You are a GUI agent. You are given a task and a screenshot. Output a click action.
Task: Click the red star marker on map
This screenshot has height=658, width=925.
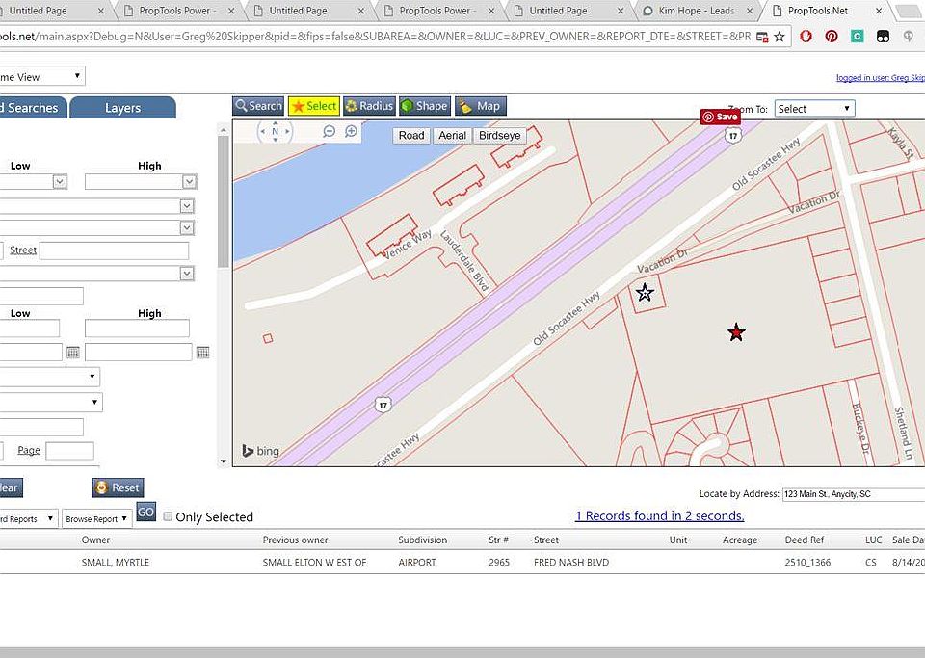tap(736, 332)
